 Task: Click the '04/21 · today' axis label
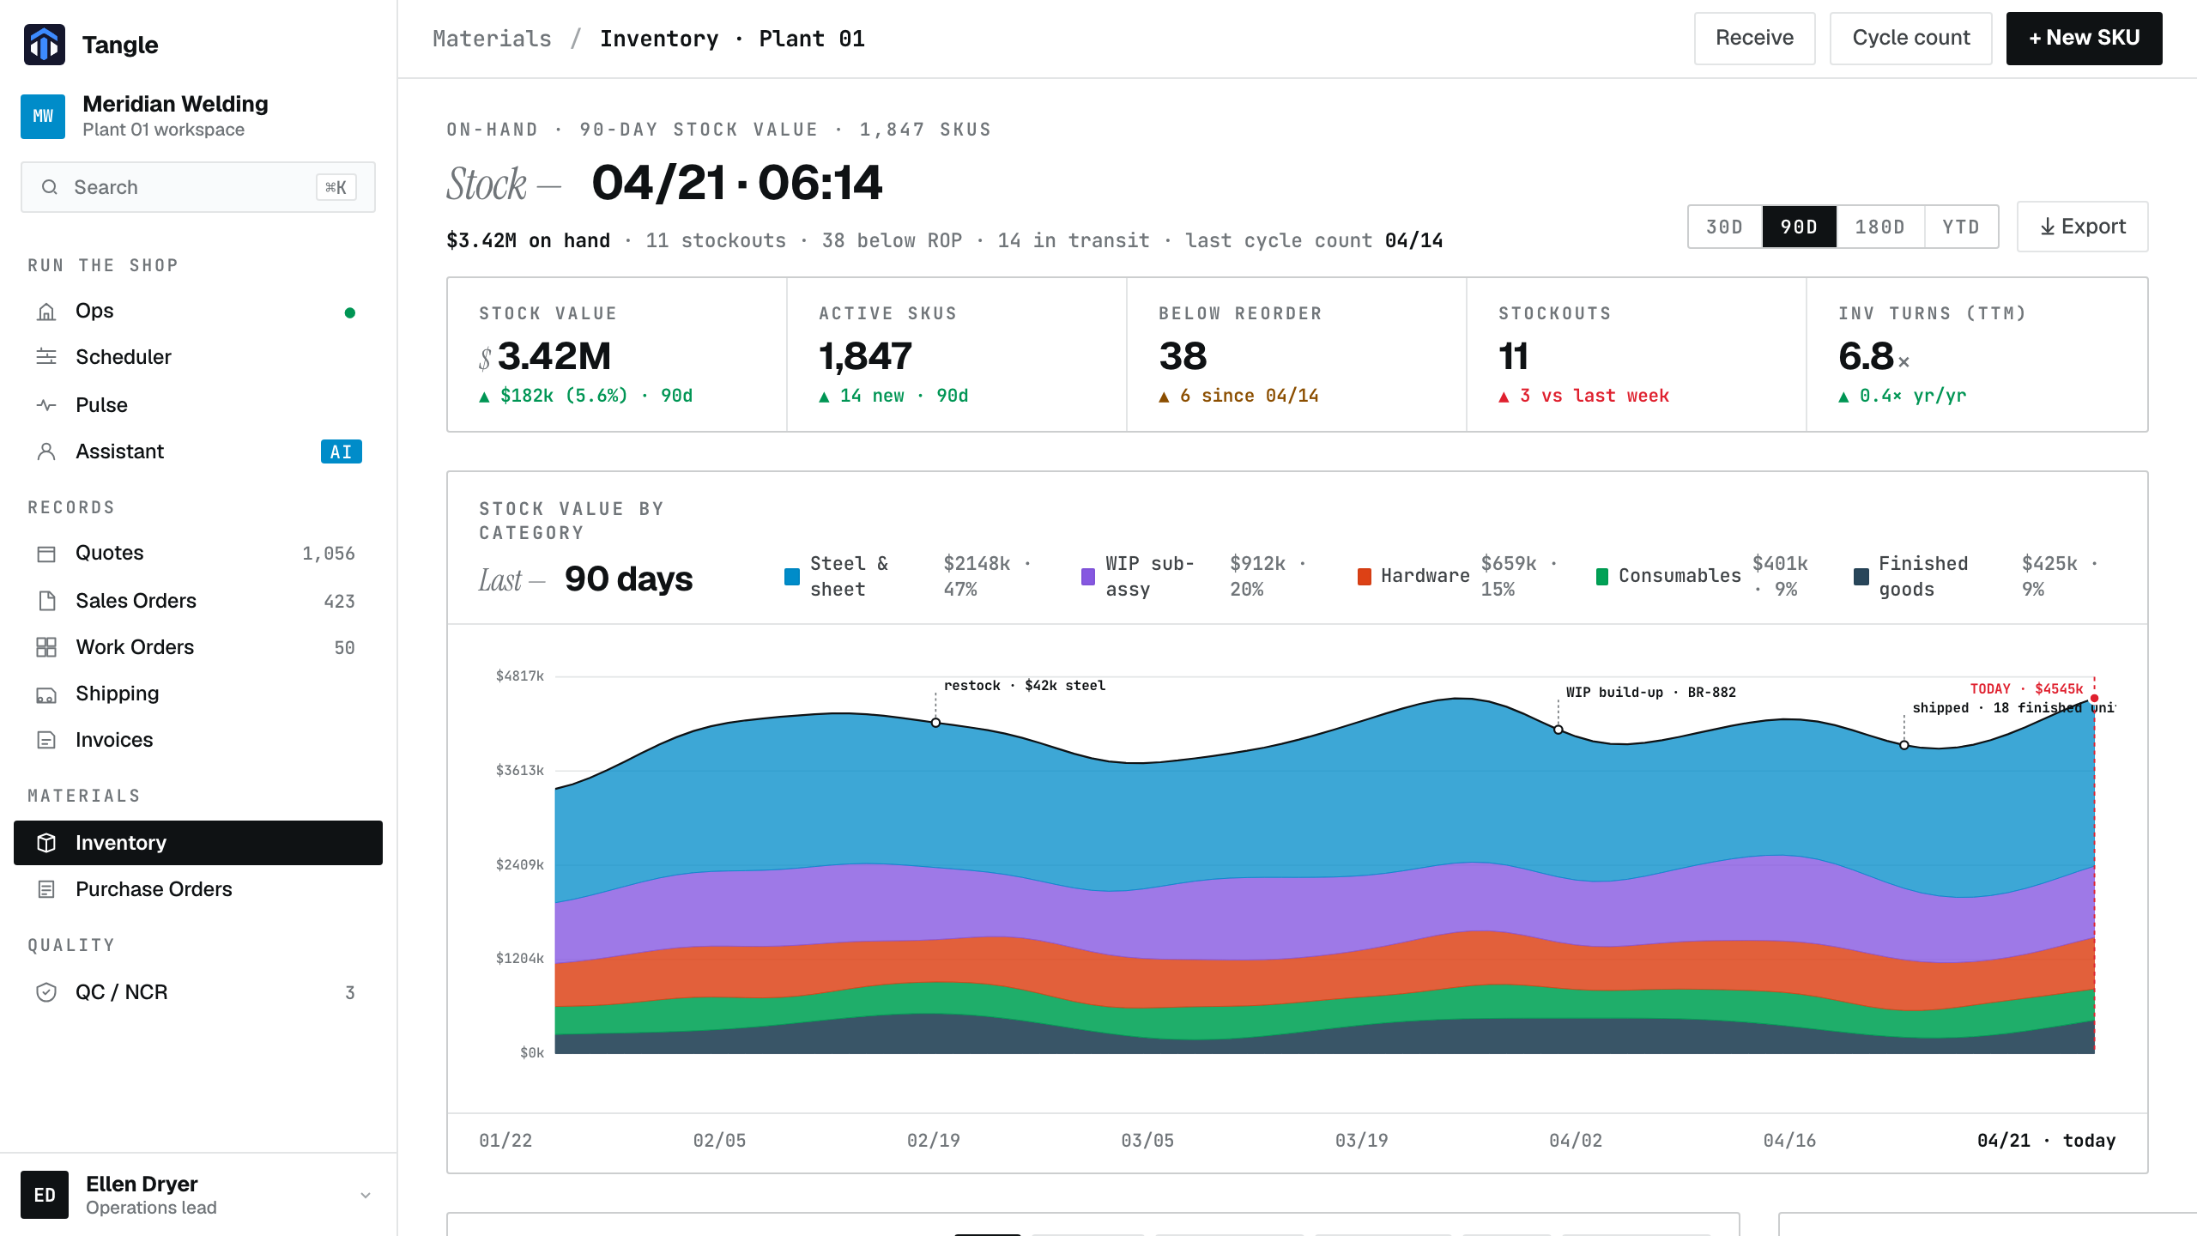2046,1141
